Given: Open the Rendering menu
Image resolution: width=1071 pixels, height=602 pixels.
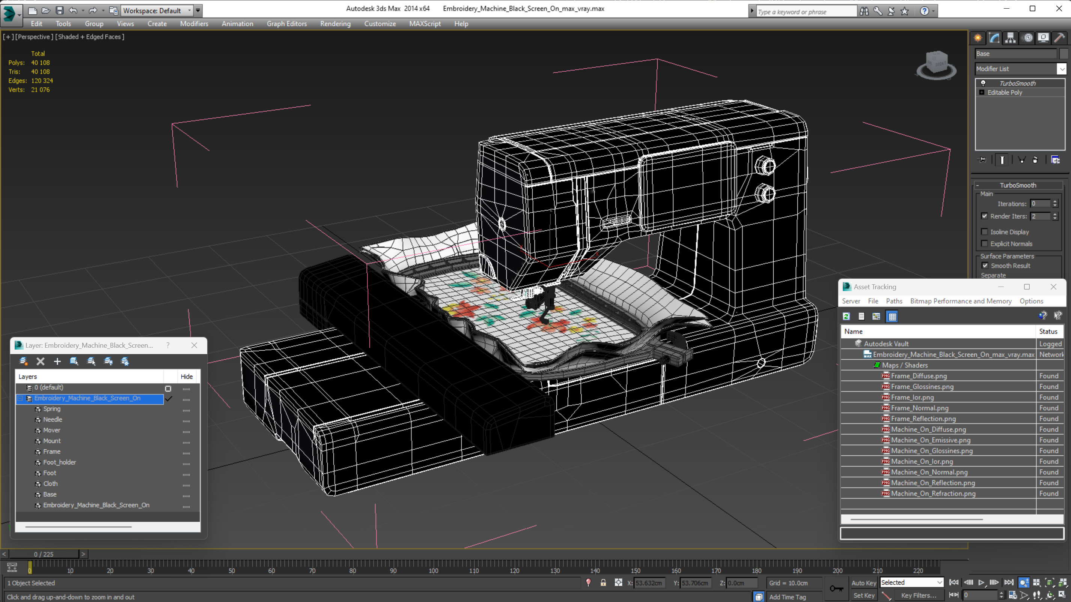Looking at the screenshot, I should pos(335,24).
